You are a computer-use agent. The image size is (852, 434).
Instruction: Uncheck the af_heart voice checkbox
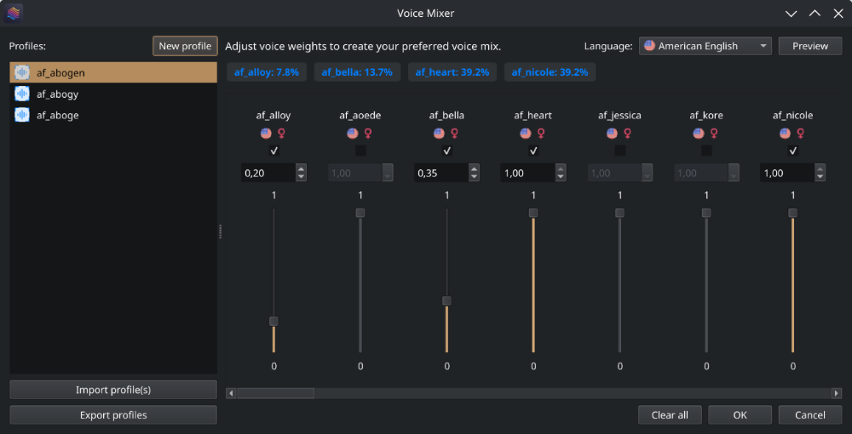point(533,151)
